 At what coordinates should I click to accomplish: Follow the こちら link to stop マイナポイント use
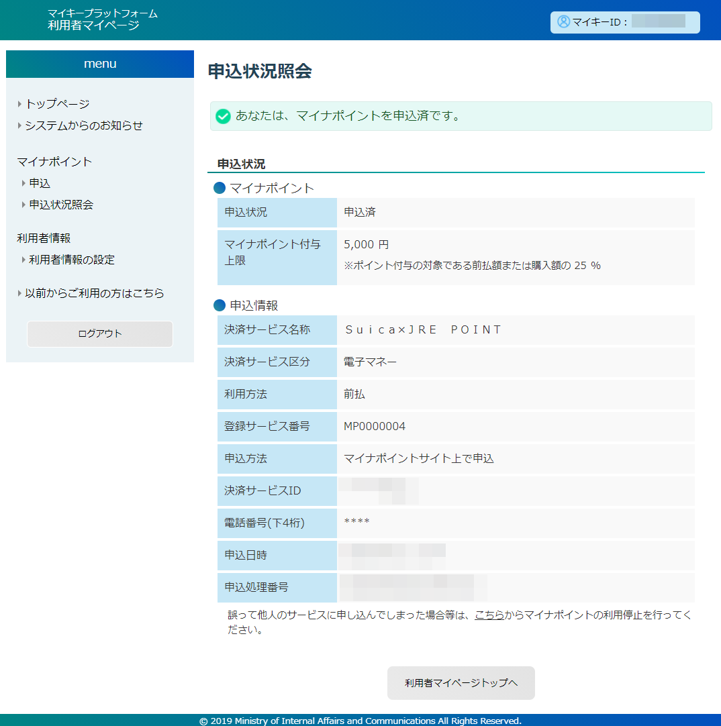pos(489,615)
